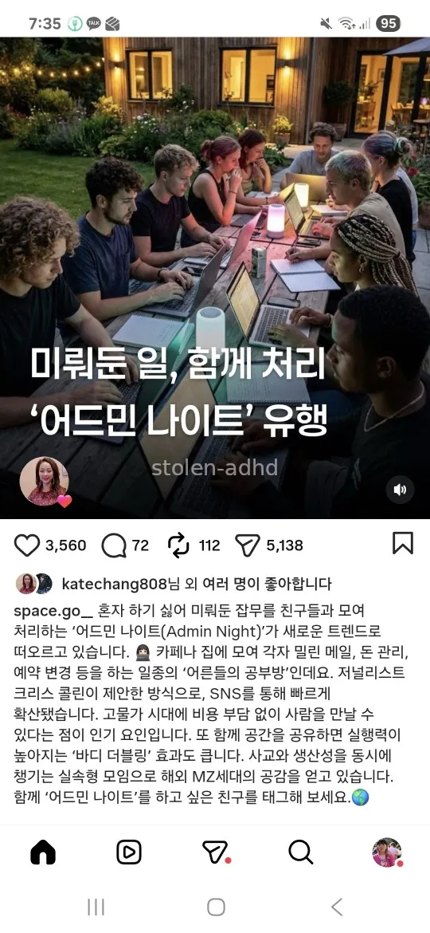Tap the poster's avatar on the video
Screen dimensions: 430x933
pos(44,481)
